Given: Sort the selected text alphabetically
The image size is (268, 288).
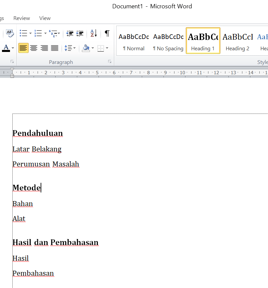Looking at the screenshot, I should 94,33.
